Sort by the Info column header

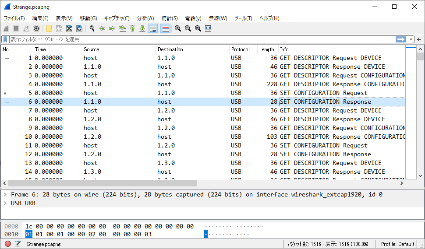coord(342,49)
